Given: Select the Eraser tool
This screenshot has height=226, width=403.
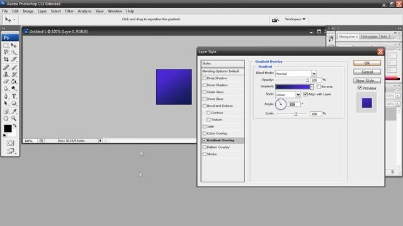Looking at the screenshot, I should coord(6,82).
